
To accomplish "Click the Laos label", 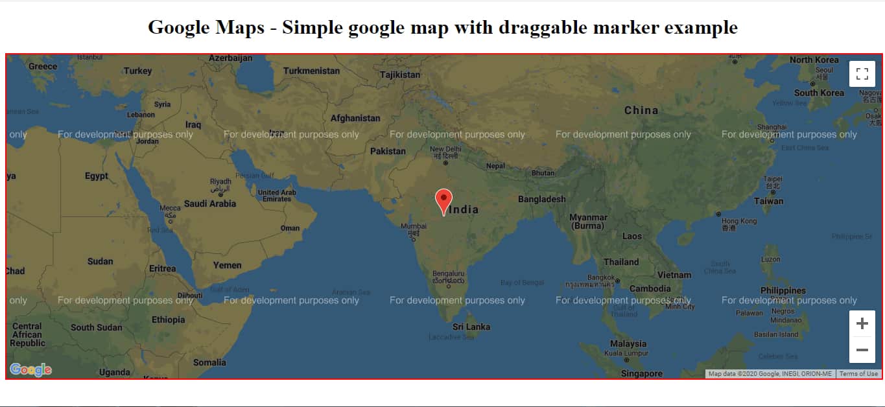I will [632, 236].
